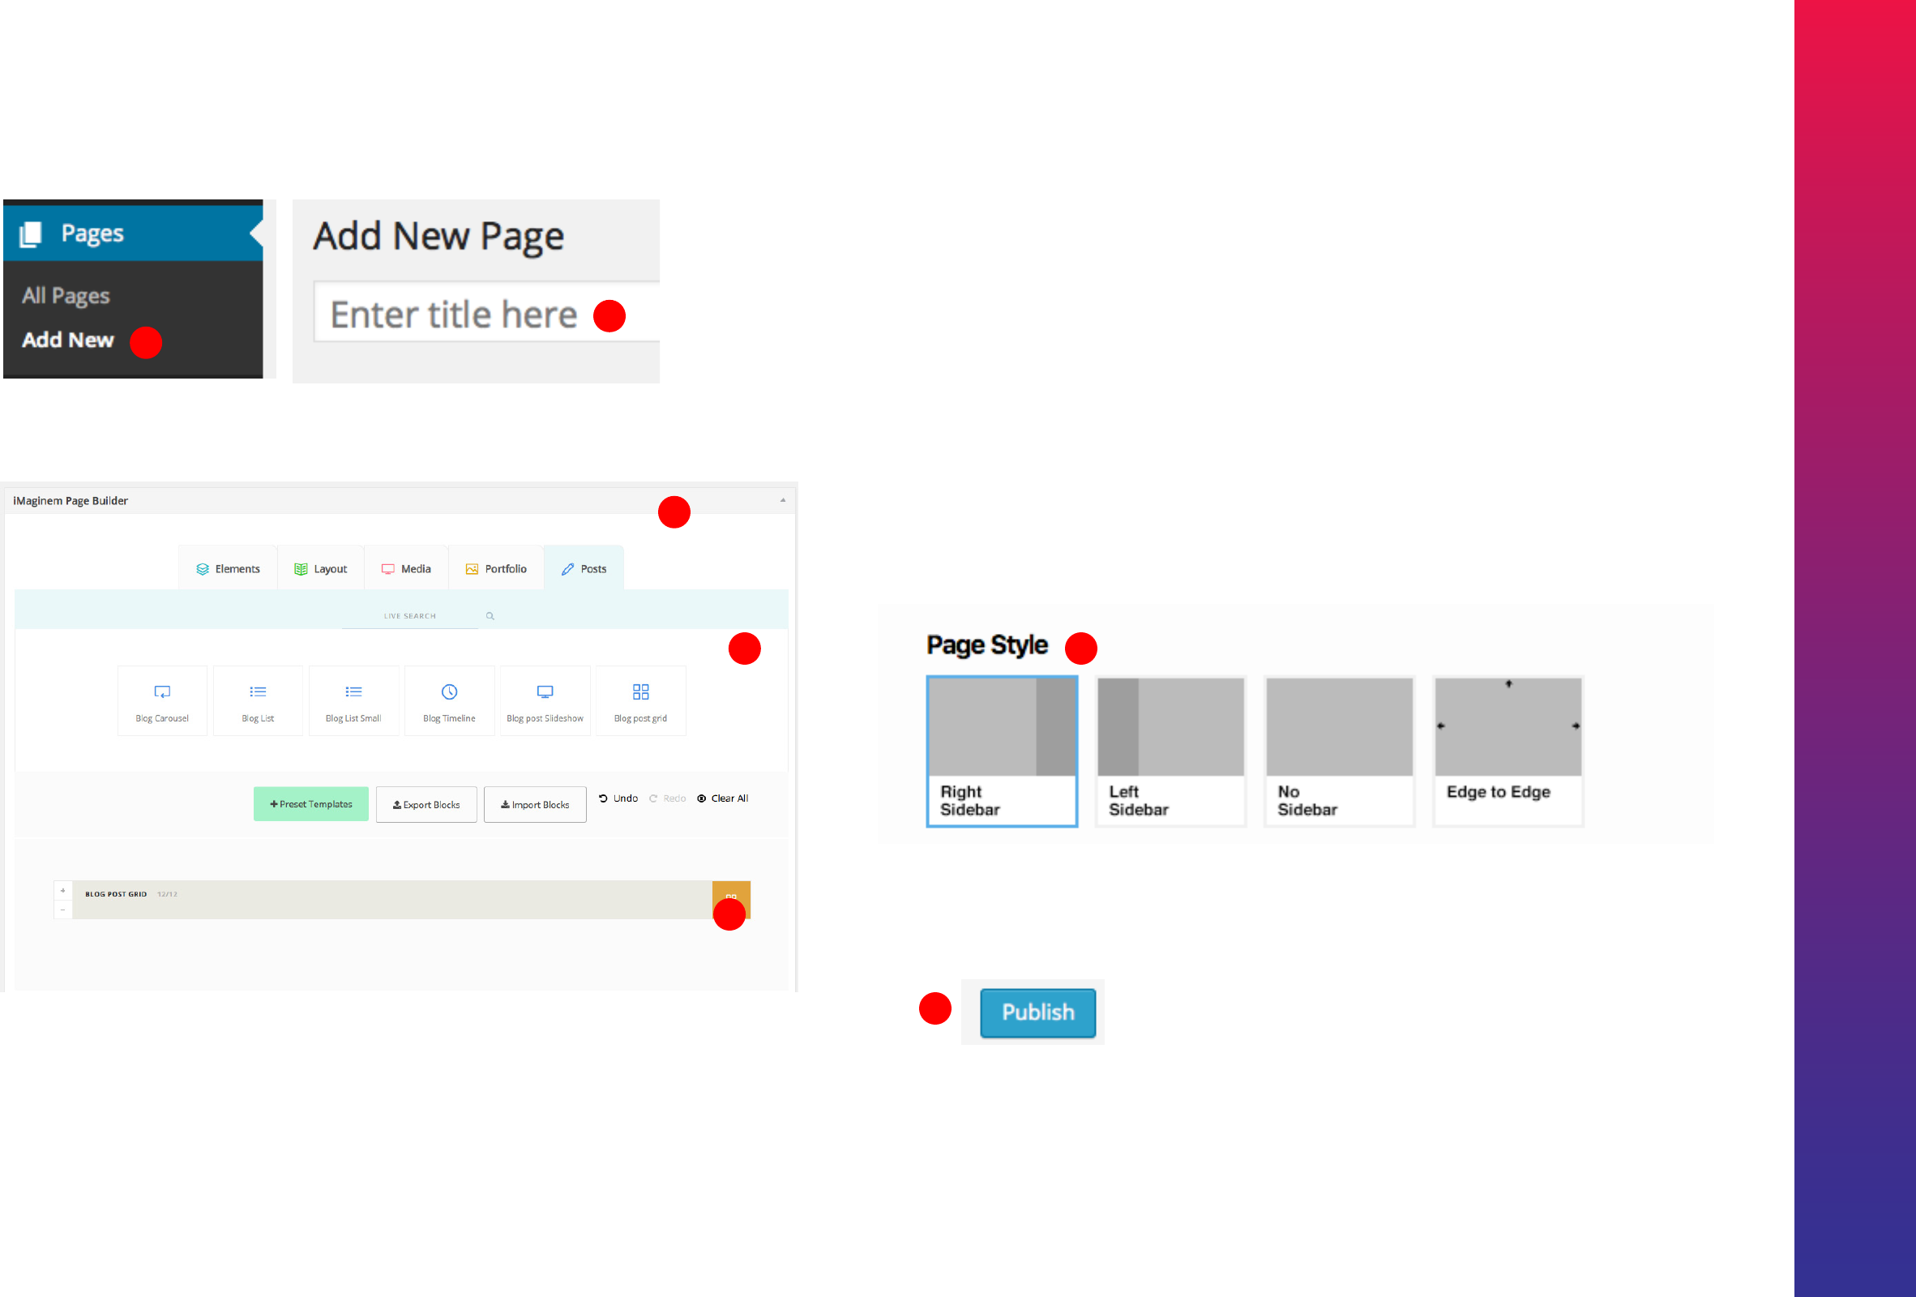Open the orange Blog Post Grid edit icon
Screen dimensions: 1916x1297
730,896
